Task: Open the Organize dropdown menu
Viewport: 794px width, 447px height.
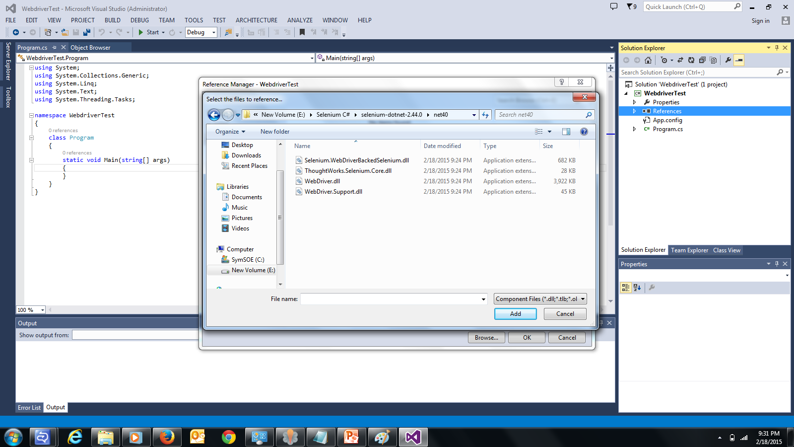Action: (230, 132)
